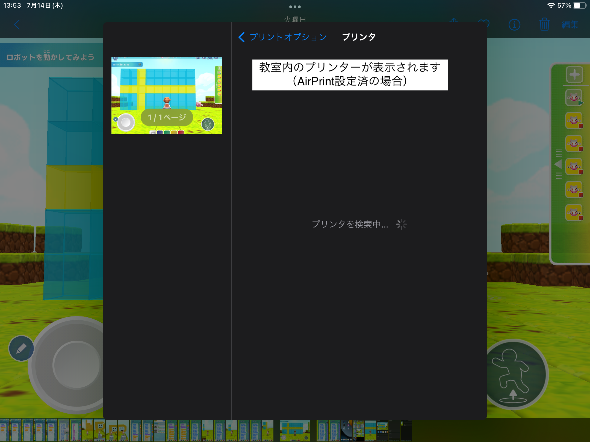The image size is (590, 442).
Task: Tap the AirPrint classroom printer note
Action: coord(350,75)
